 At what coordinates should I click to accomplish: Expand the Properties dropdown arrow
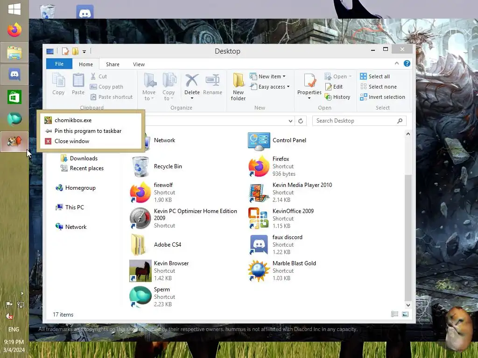309,98
